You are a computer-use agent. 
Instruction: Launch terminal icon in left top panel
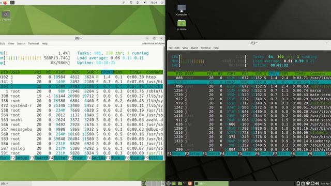[x=12, y=3]
